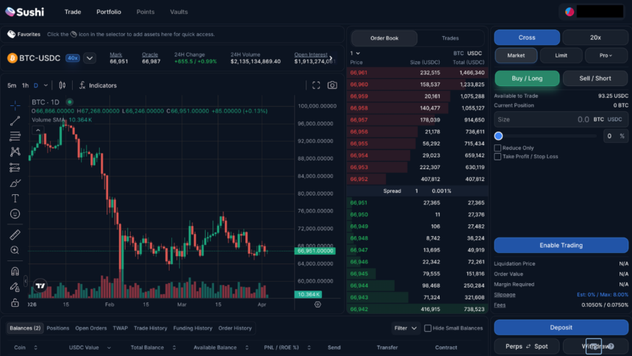632x356 pixels.
Task: Pick the text annotation tool
Action: pos(15,198)
